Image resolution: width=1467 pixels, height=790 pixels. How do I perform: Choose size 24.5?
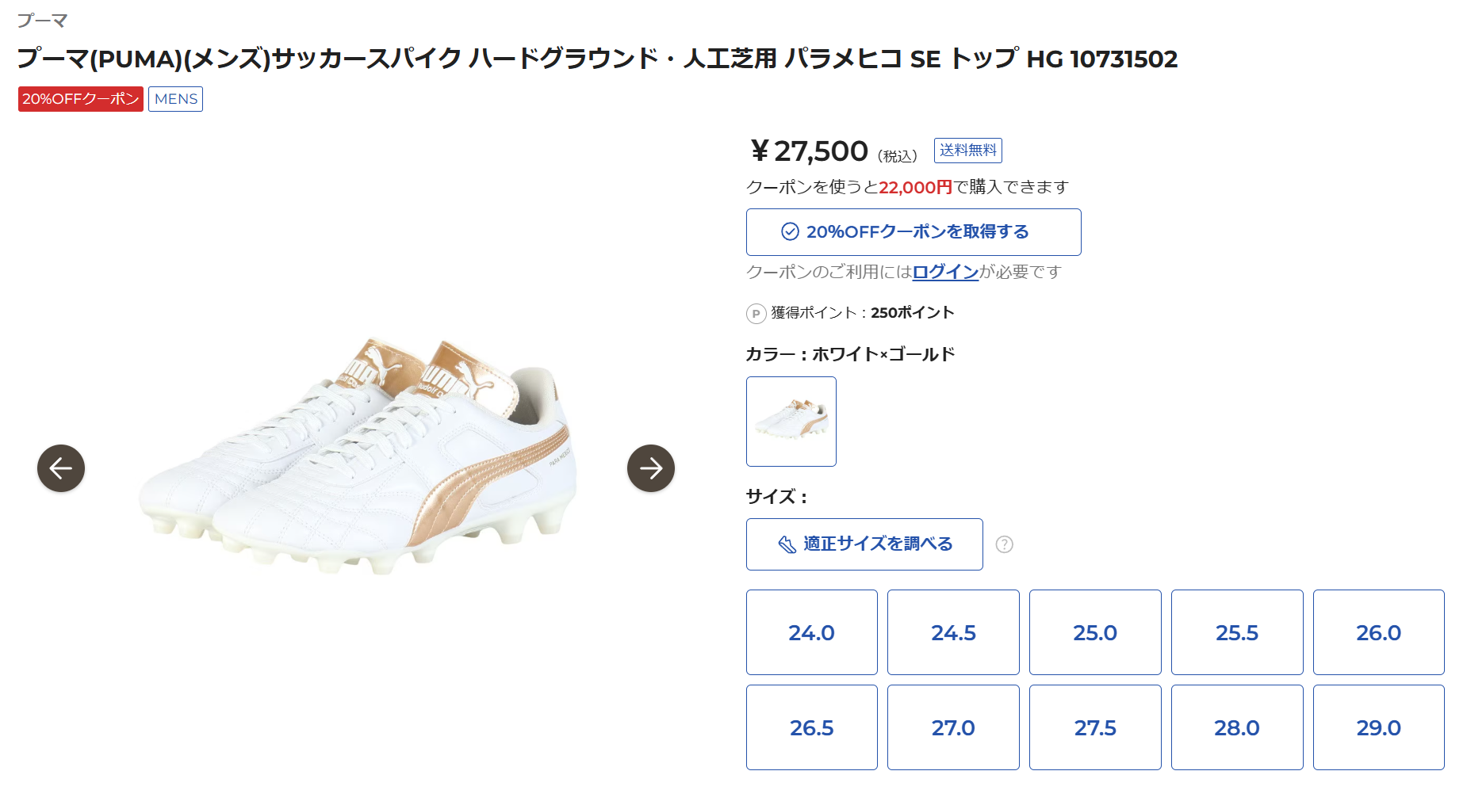click(x=952, y=632)
